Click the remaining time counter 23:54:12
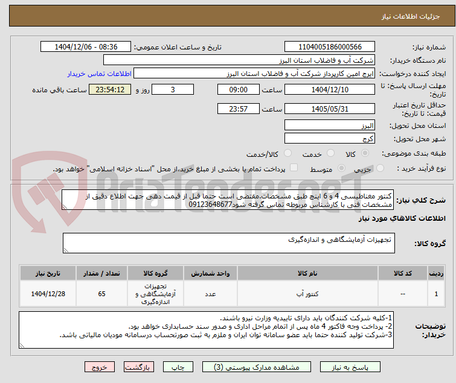This screenshot has width=456, height=383. [x=110, y=89]
